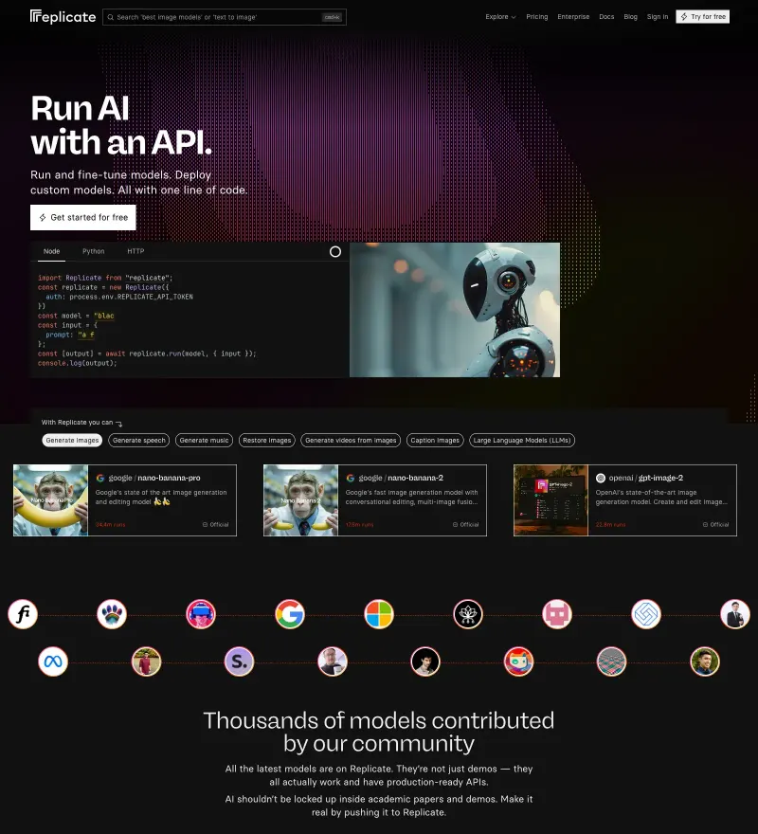Select the Restore images pill

pos(267,441)
